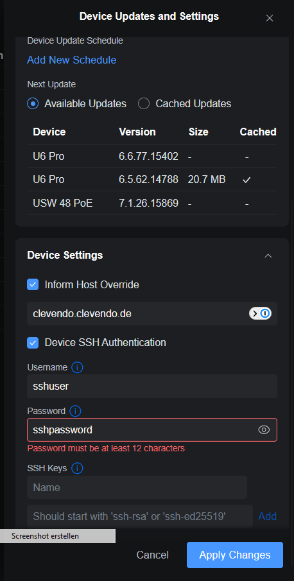
Task: Collapse the Device Settings section
Action: coord(268,256)
